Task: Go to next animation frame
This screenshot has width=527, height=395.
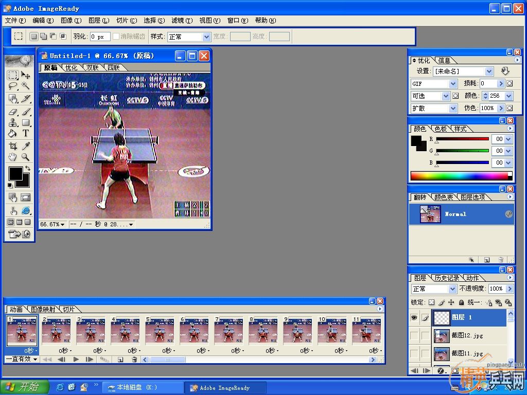Action: point(89,360)
